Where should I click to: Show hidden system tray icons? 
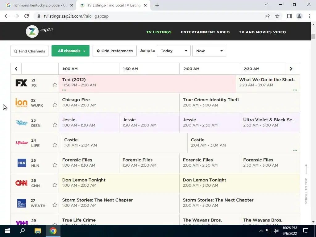(261, 231)
